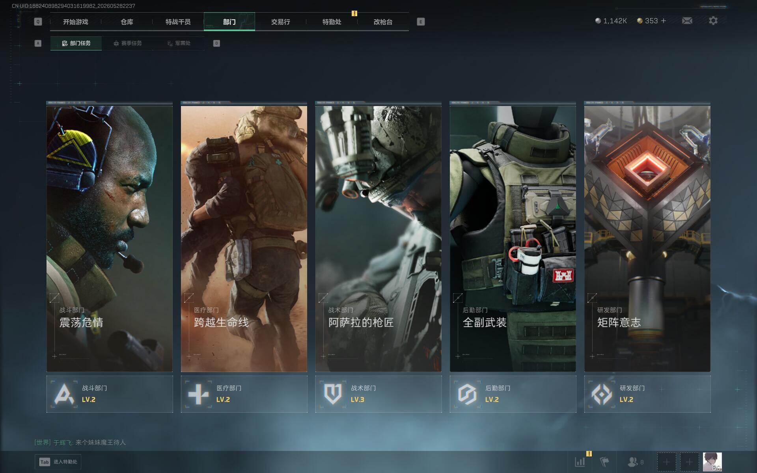
Task: Click the 1,142K currency balance
Action: tap(611, 21)
